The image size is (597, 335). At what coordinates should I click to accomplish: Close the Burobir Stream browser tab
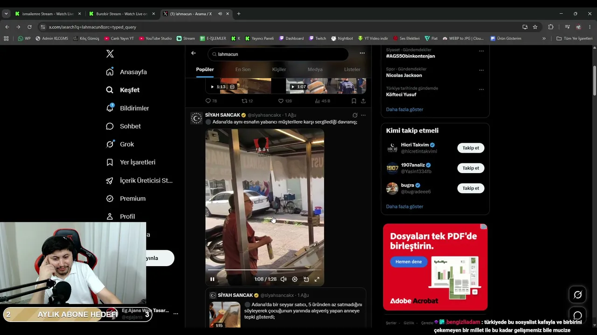153,14
